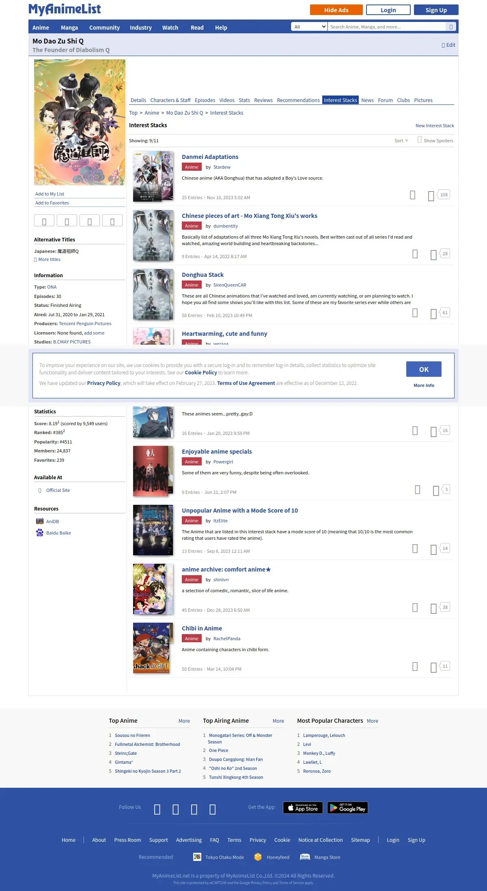Switch to the Characters & Staff tab
This screenshot has height=891, width=487.
170,100
